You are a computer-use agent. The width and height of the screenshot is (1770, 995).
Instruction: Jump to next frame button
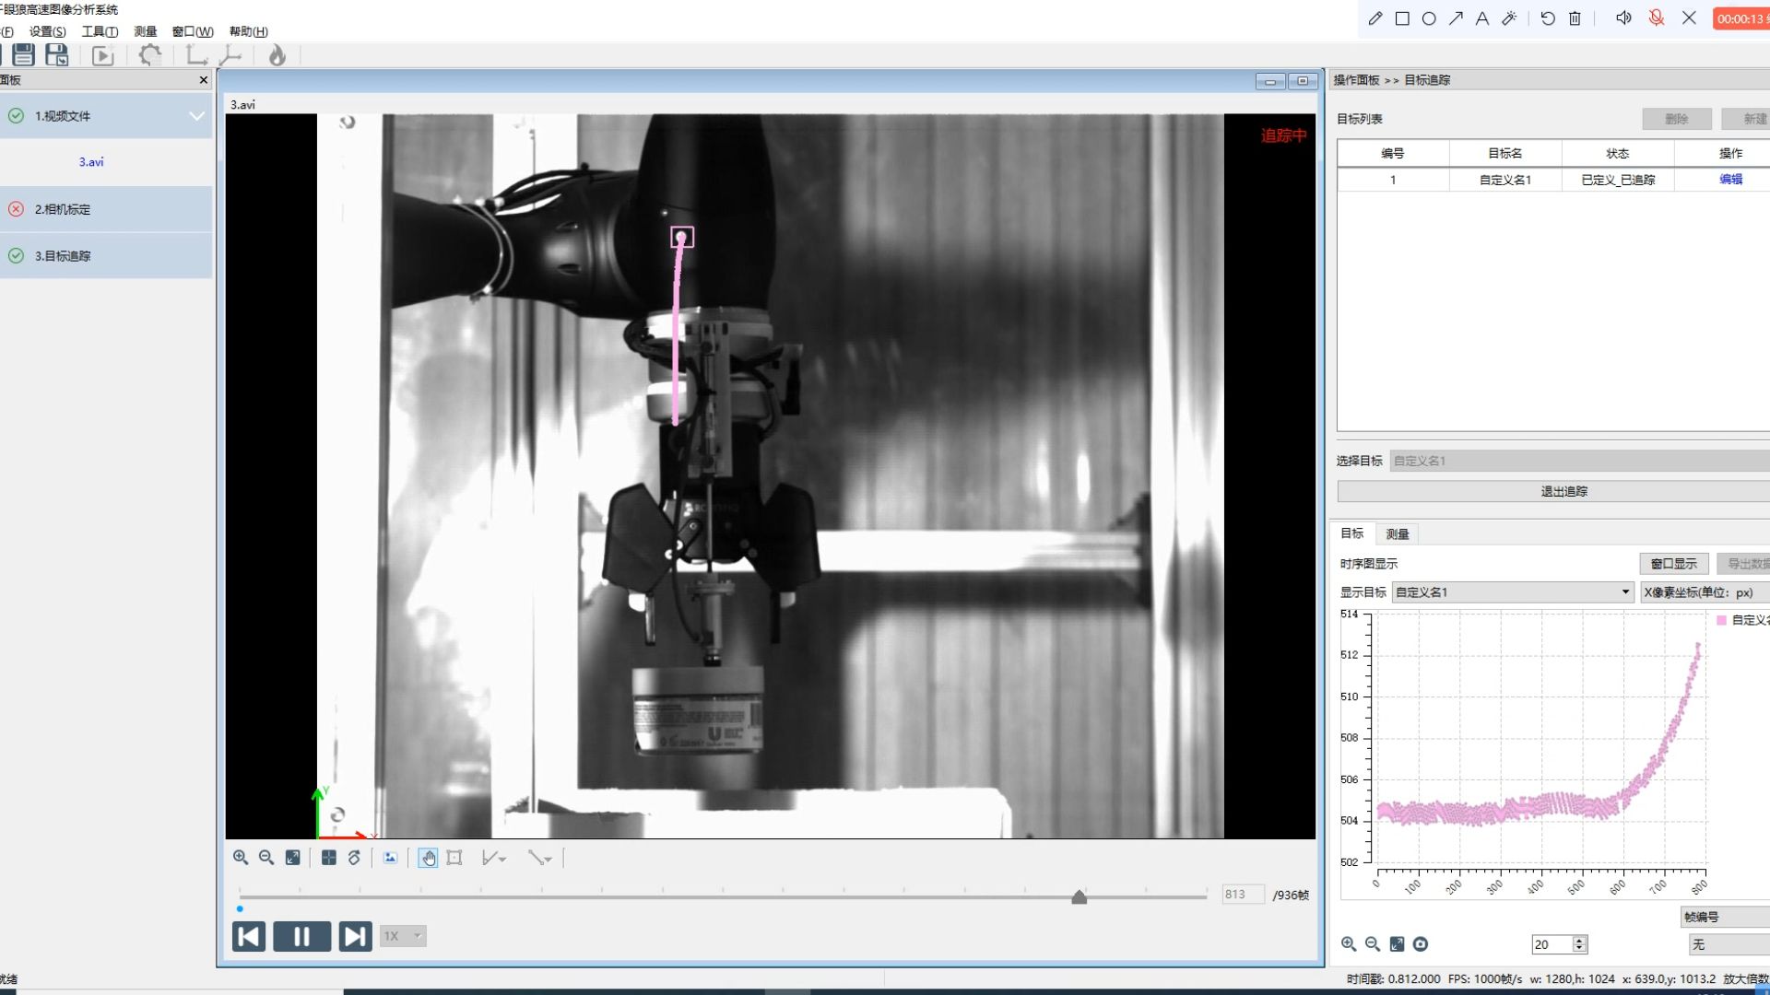tap(355, 936)
